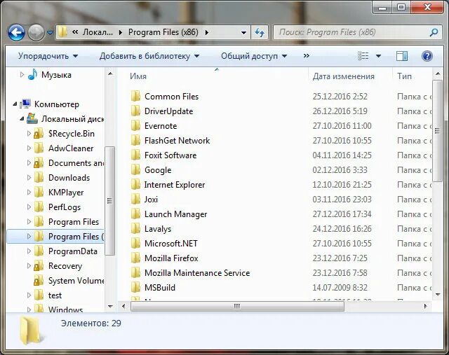The height and width of the screenshot is (355, 449).
Task: Click the file list vertical scrollbar thumb
Action: coord(438,131)
